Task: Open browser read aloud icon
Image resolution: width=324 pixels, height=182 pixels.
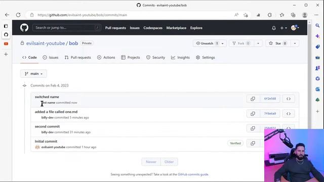Action: (236, 15)
